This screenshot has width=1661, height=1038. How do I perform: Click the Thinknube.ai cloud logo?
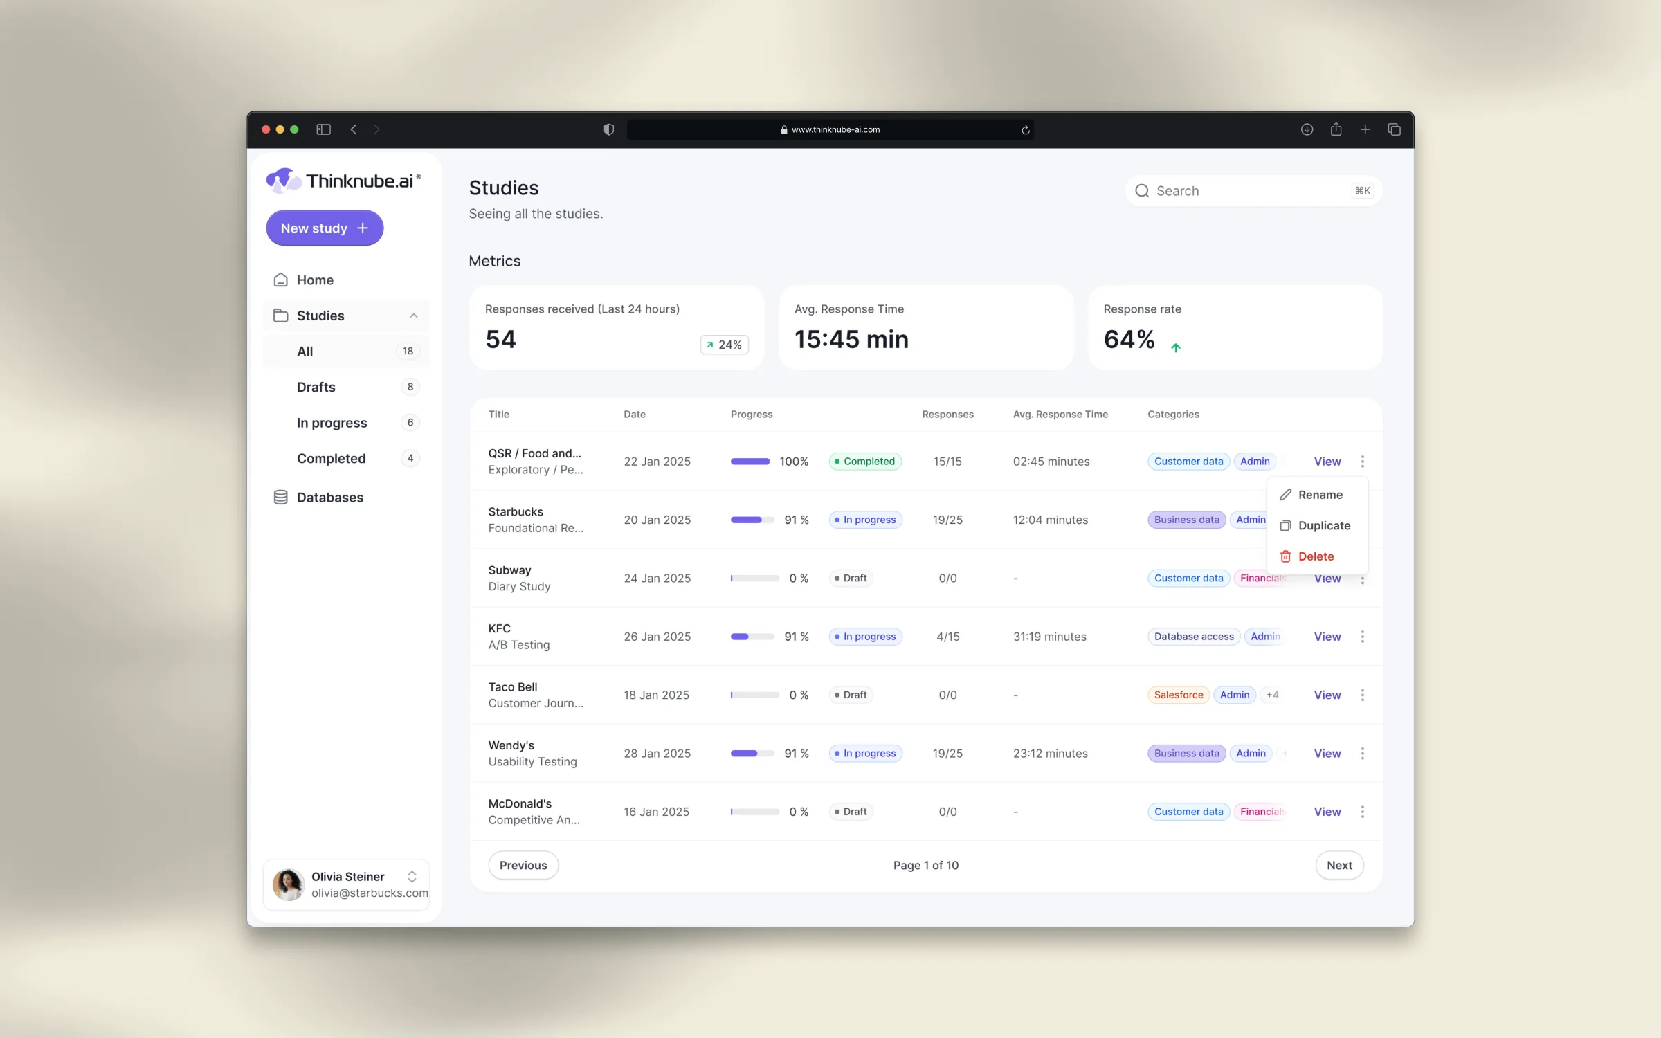pos(283,181)
